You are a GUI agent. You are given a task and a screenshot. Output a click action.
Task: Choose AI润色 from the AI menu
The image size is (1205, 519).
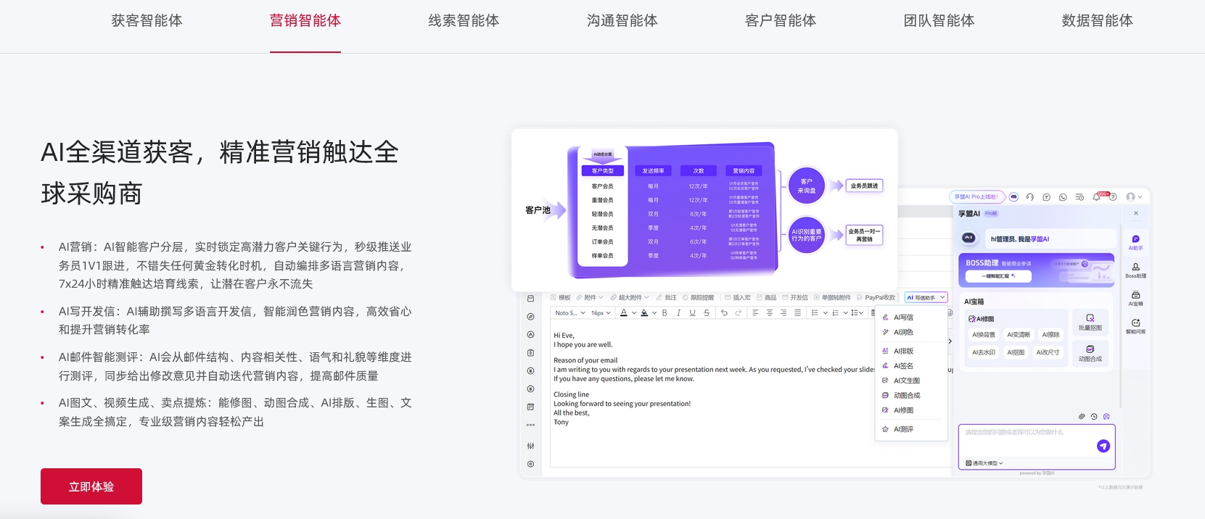(903, 332)
